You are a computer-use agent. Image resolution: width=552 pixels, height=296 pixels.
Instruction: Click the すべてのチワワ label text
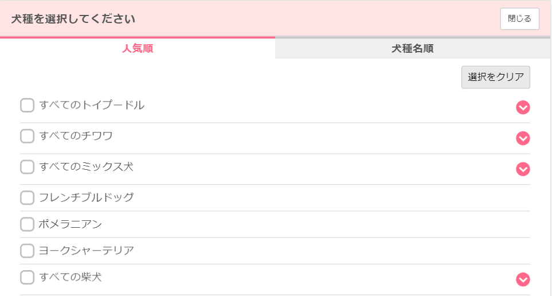tap(76, 135)
